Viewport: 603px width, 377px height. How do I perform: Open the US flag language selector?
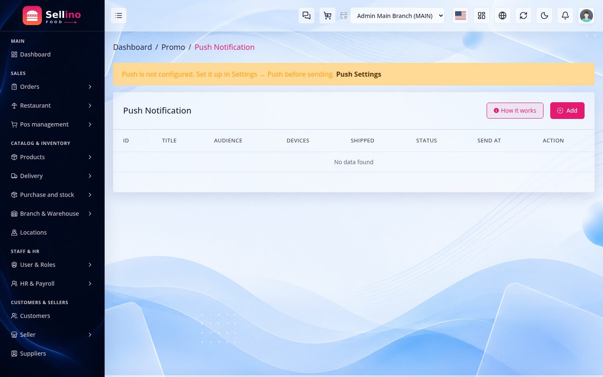pos(461,15)
